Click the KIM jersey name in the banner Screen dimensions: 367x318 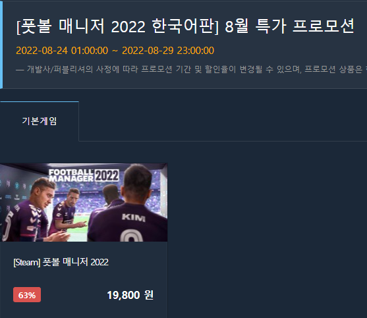[133, 217]
